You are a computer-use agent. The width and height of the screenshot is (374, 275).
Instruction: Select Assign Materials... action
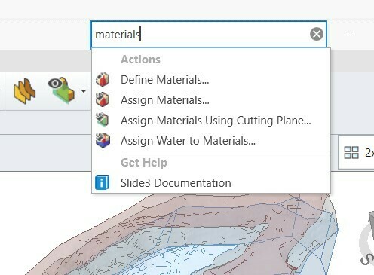(165, 100)
